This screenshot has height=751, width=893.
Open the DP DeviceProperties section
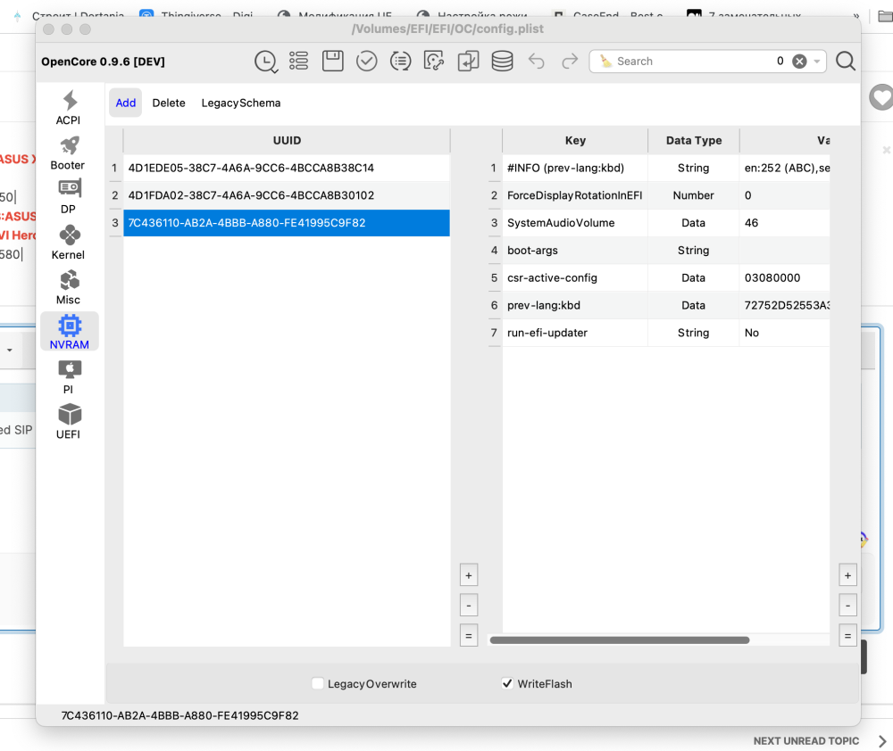(69, 197)
